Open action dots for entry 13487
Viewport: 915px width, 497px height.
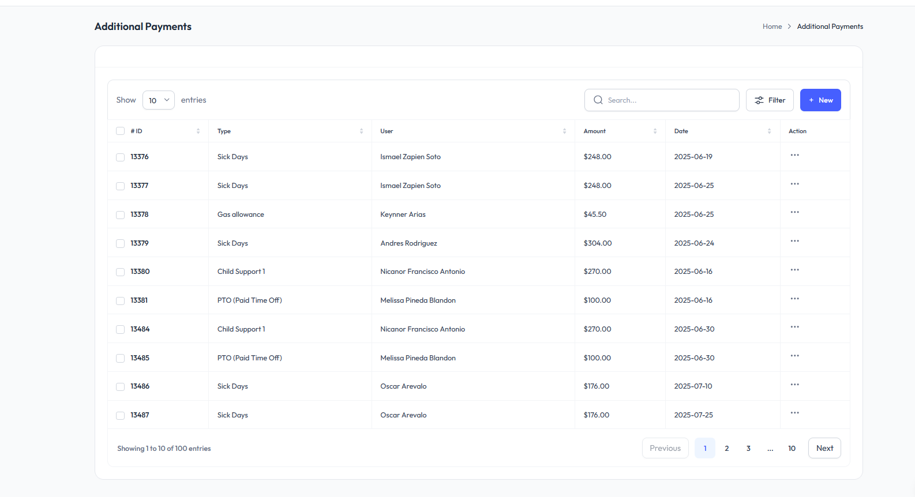click(794, 413)
